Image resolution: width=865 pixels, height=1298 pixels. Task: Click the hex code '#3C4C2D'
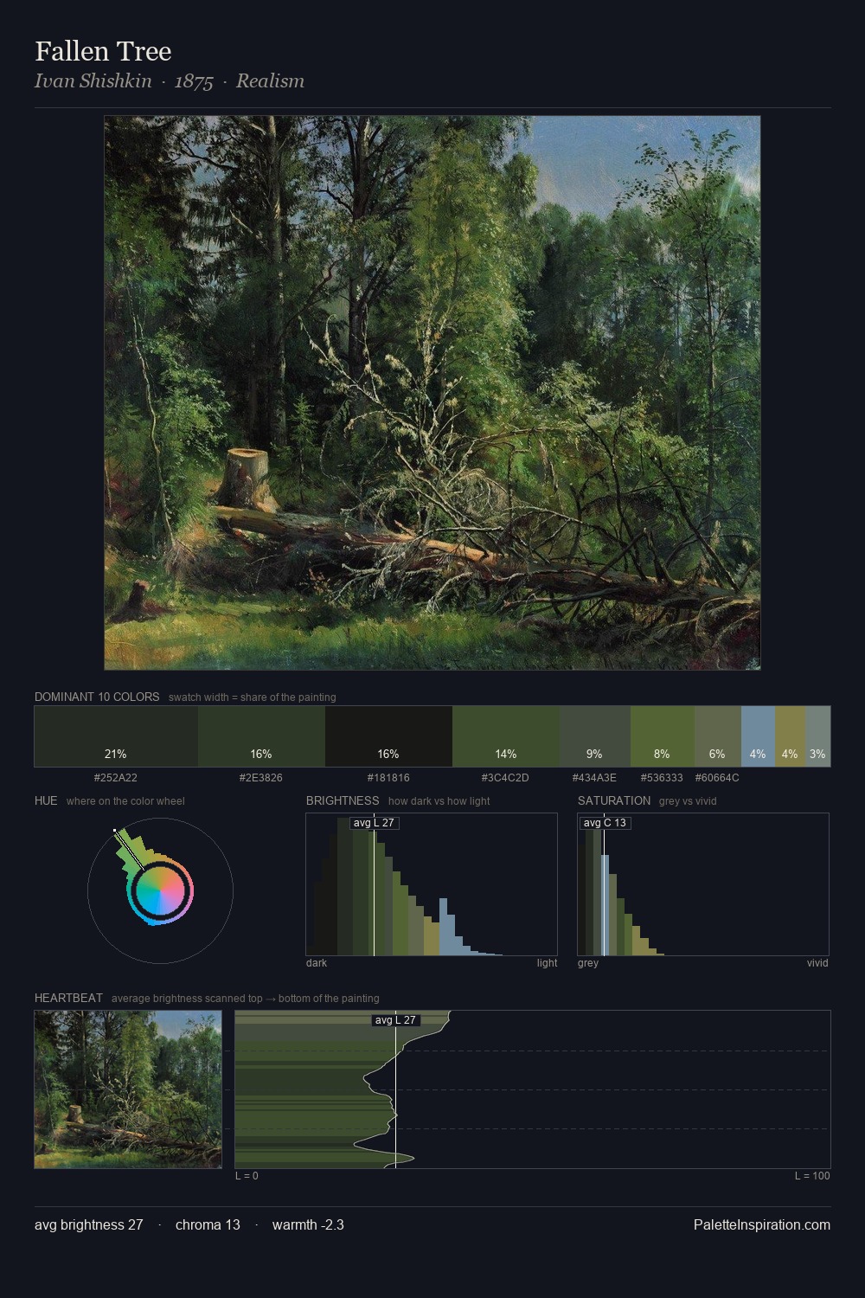[505, 778]
